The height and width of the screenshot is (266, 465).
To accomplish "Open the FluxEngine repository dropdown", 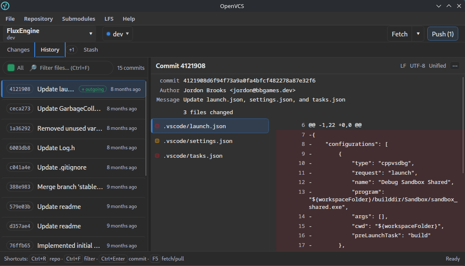I will point(49,33).
